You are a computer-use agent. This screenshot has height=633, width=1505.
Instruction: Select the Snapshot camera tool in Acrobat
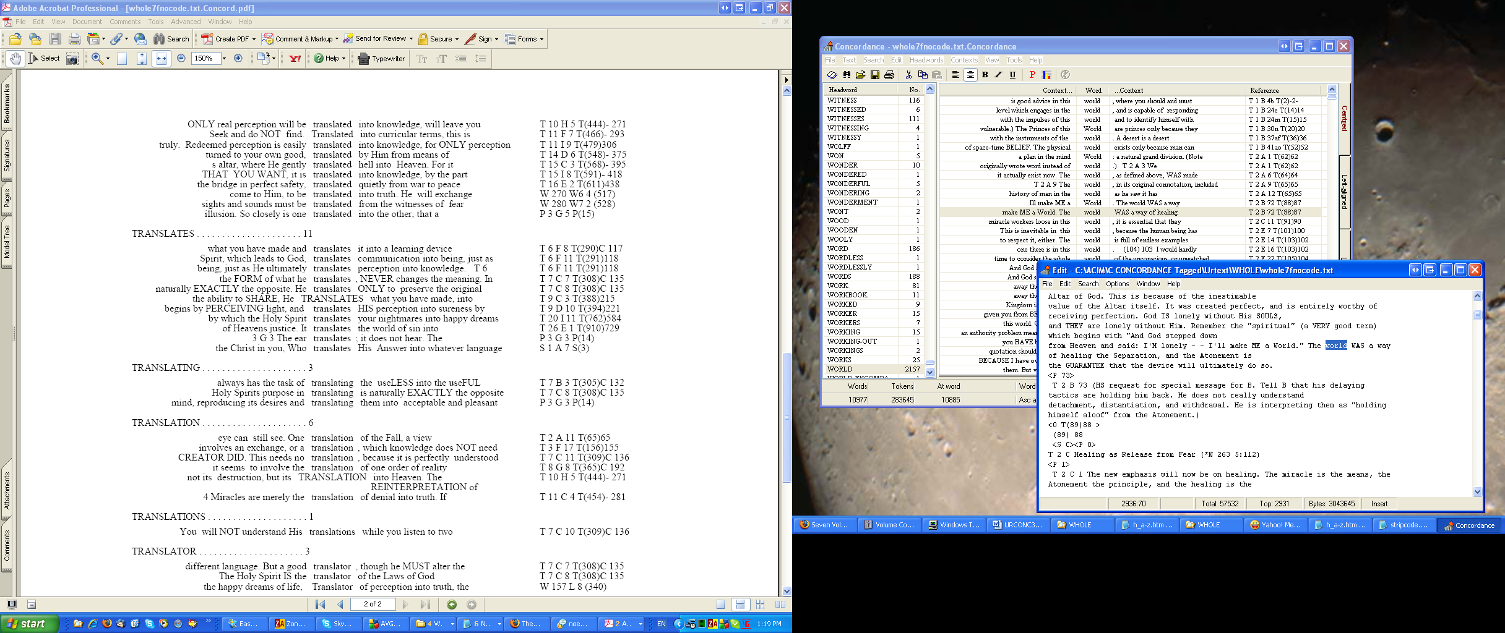pos(72,58)
